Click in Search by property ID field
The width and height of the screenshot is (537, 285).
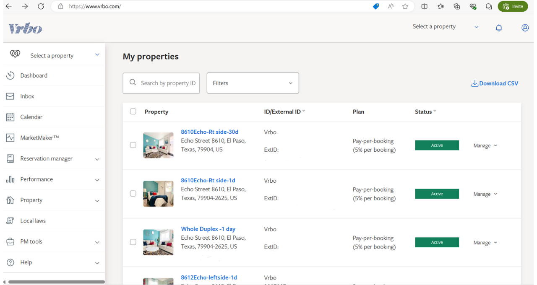point(161,83)
